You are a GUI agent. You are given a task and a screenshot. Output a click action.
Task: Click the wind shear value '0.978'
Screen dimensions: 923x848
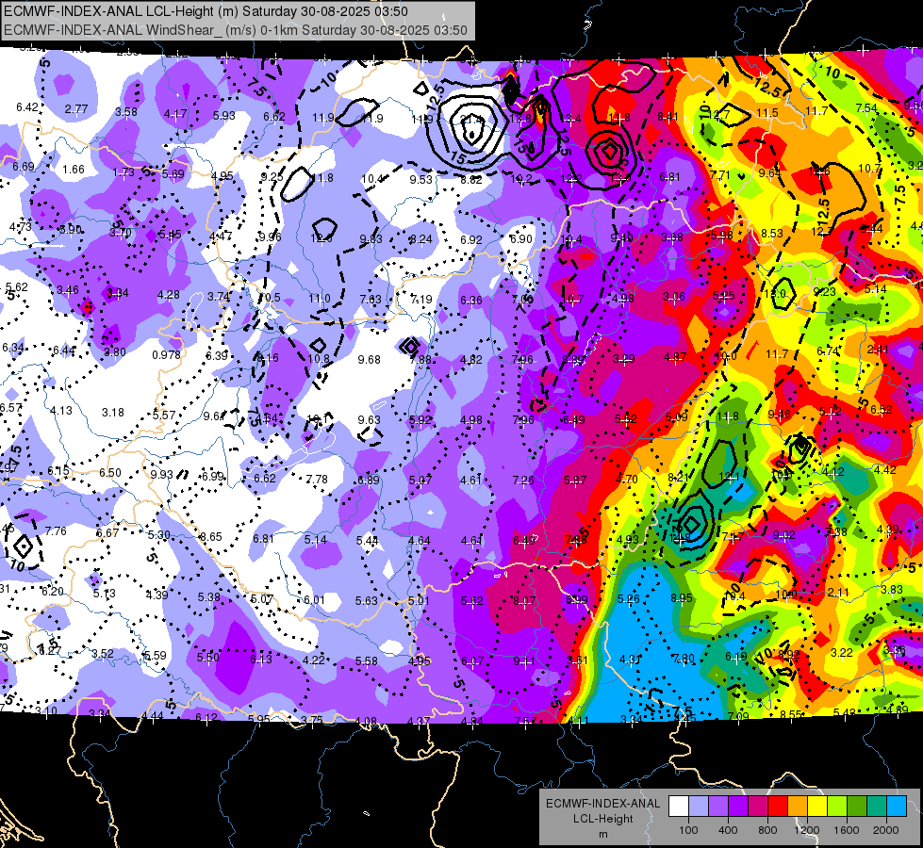tap(166, 354)
